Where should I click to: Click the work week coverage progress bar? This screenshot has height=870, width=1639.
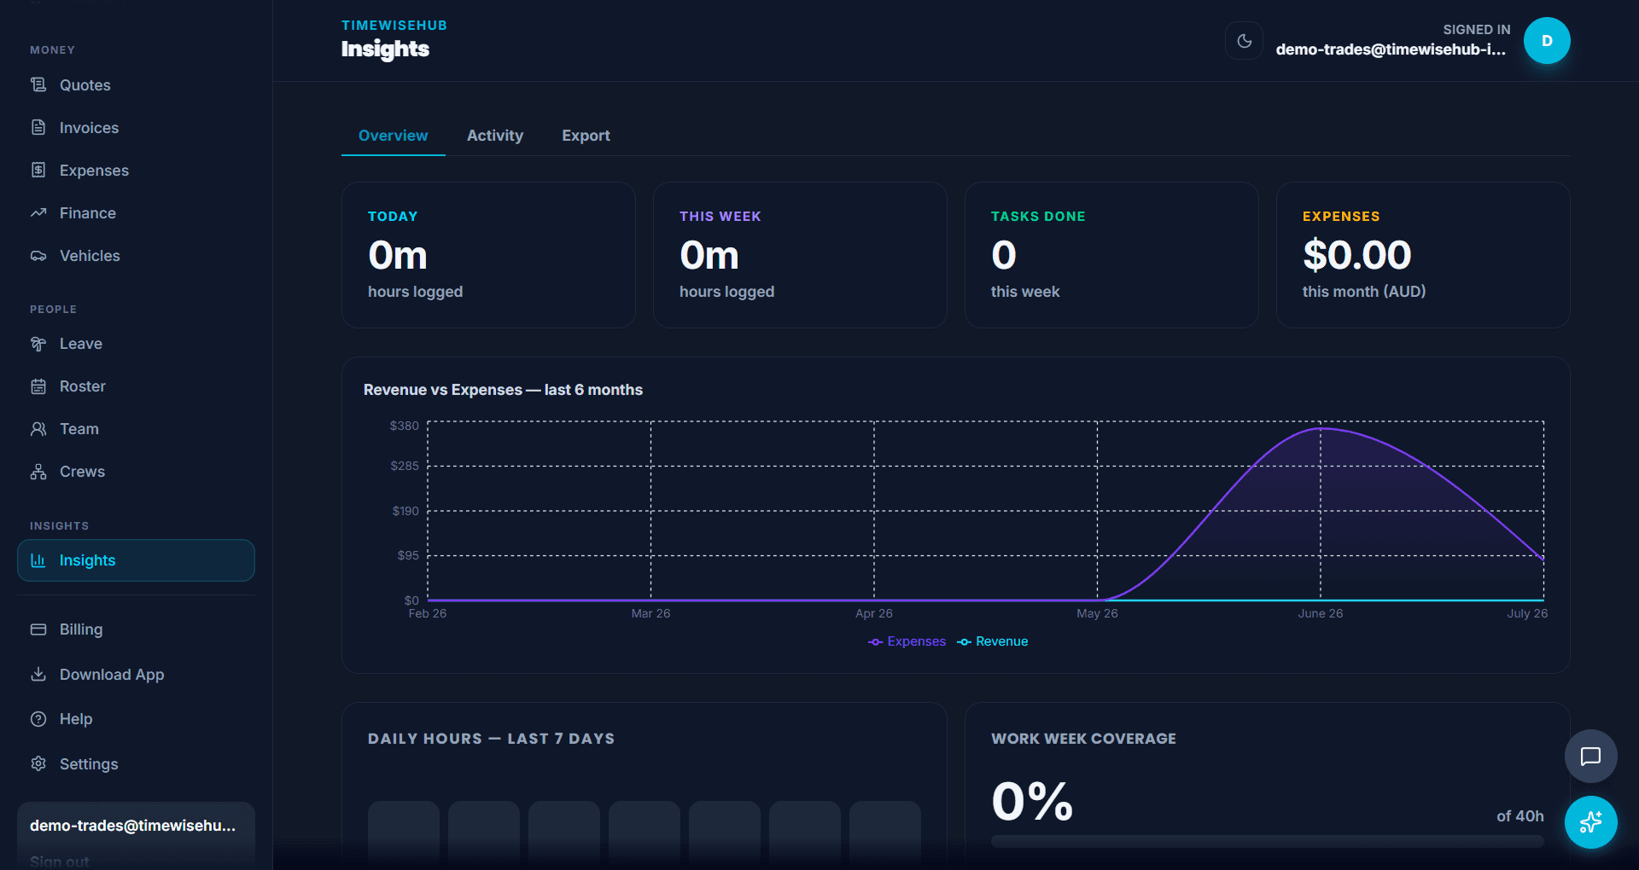(1268, 841)
